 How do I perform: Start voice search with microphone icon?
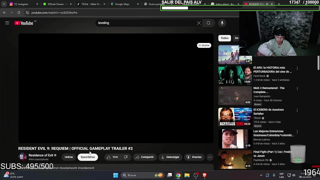tap(222, 23)
